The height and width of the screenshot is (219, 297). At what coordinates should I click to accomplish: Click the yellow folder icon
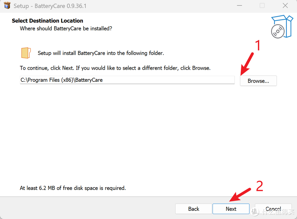pos(26,53)
